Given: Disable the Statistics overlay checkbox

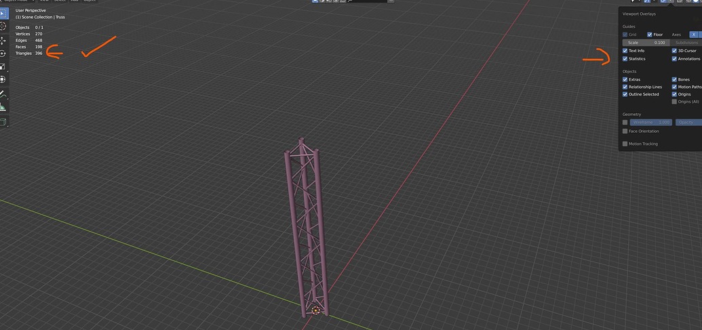Looking at the screenshot, I should [x=625, y=58].
